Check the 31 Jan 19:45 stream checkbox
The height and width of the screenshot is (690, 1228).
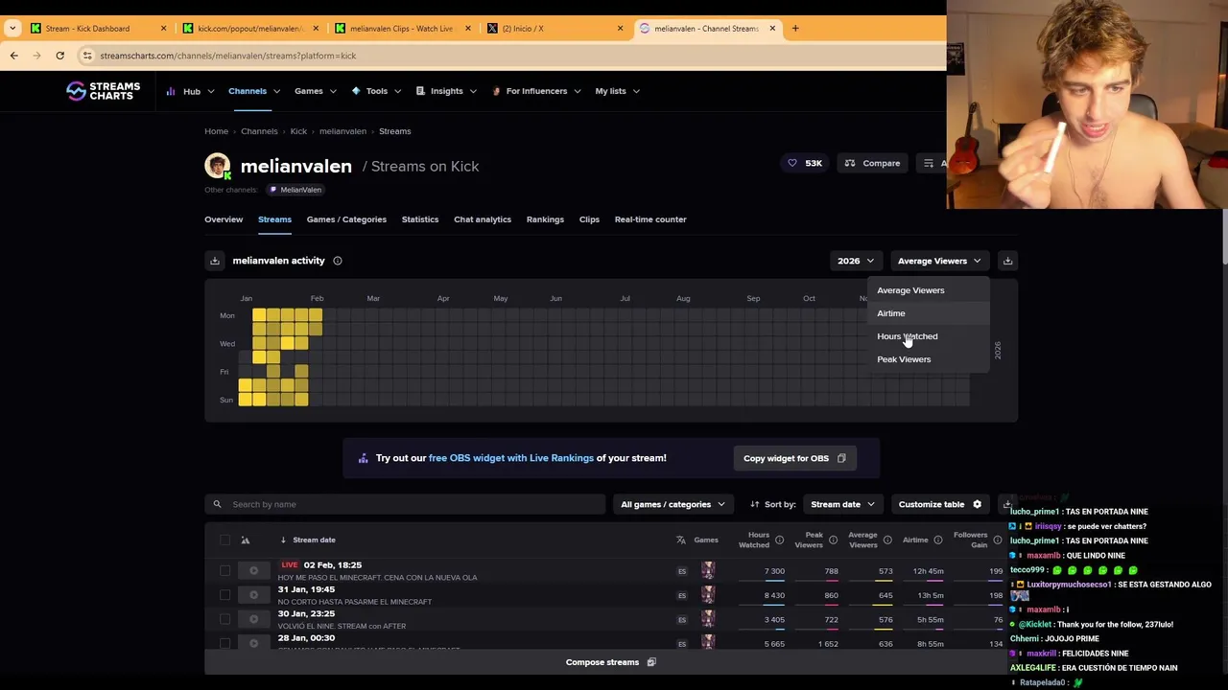(x=224, y=595)
